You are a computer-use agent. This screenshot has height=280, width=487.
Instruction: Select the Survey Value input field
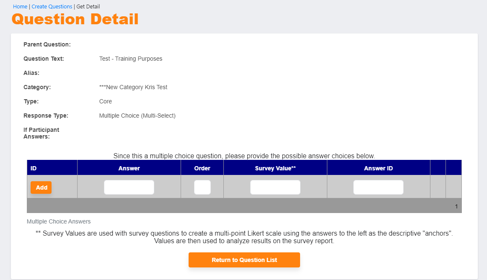coord(275,188)
